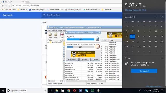The image size is (166, 93).
Task: Go back in Chrome
Action: click(x=3, y=6)
